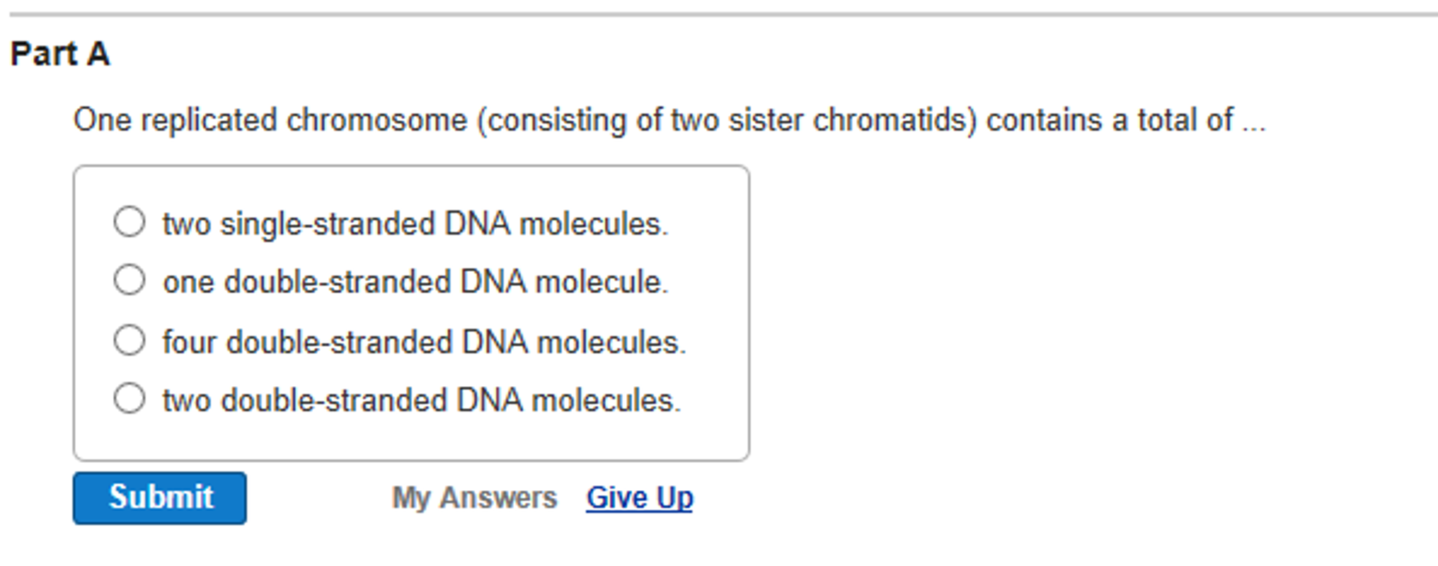Select "one double-stranded DNA molecule" option
The width and height of the screenshot is (1438, 566).
[129, 282]
